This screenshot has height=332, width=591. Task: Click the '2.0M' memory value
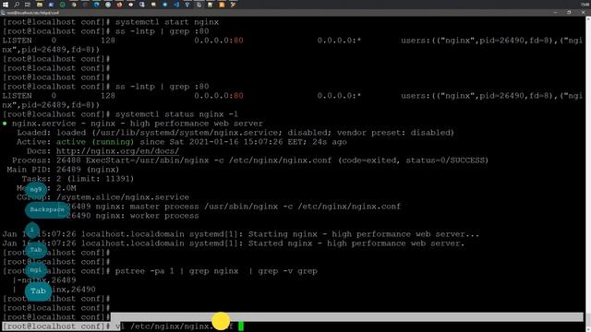tap(66, 188)
